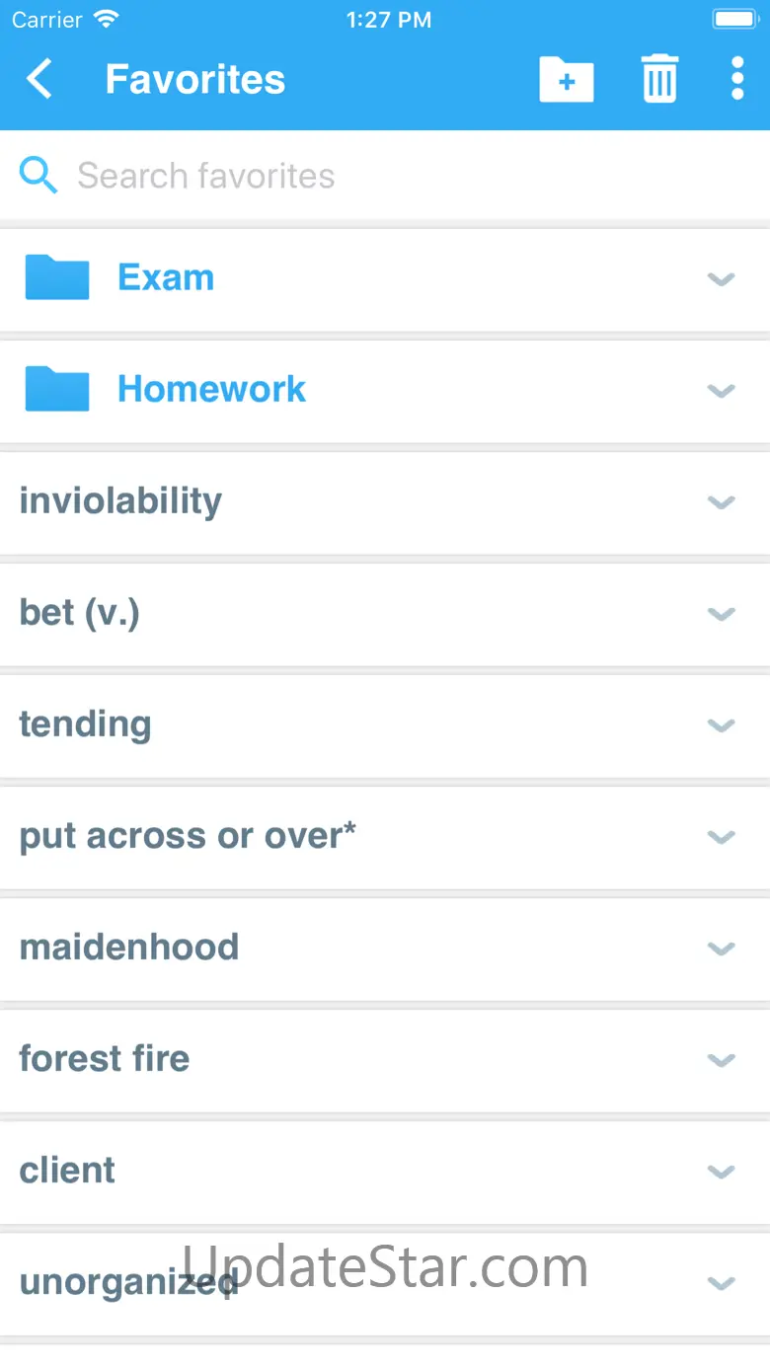This screenshot has height=1369, width=770.
Task: Tap the Homework folder icon
Action: click(56, 389)
